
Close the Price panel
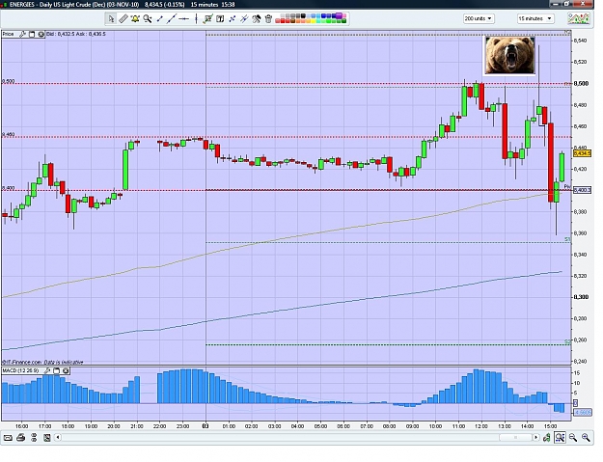pos(41,34)
